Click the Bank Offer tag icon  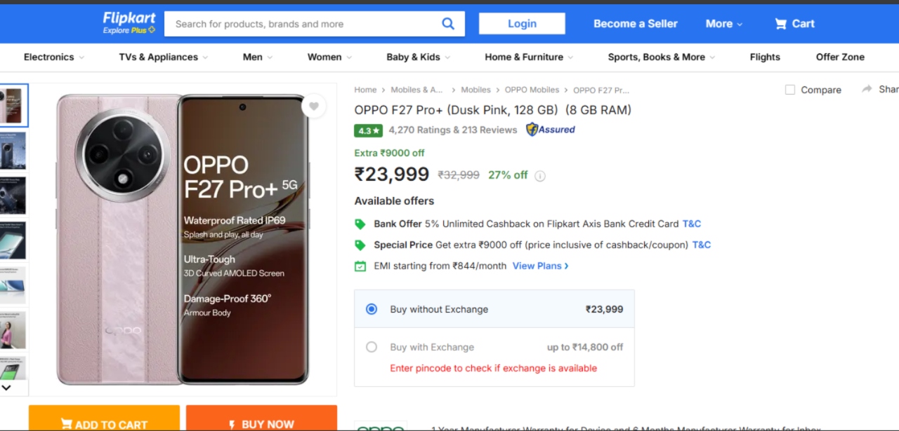360,224
